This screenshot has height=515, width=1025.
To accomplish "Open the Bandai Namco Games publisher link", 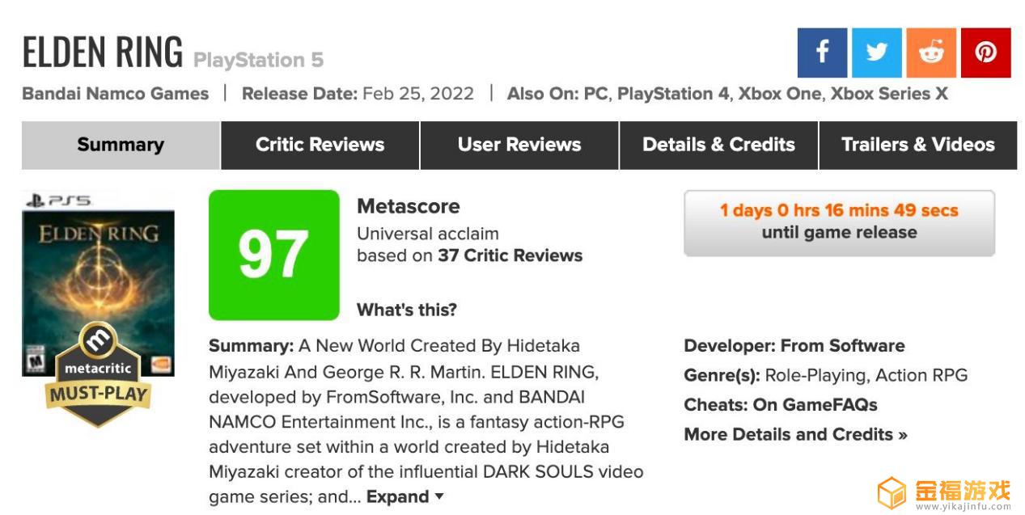I will click(x=116, y=94).
